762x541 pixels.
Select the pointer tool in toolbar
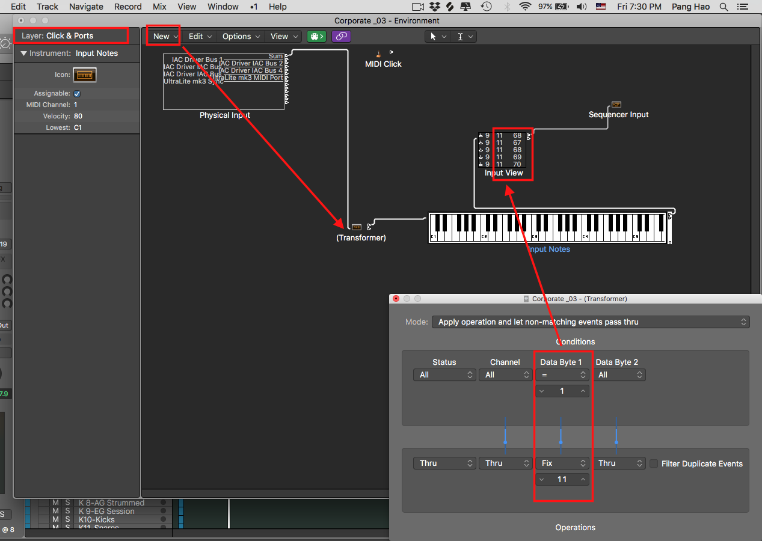[432, 36]
